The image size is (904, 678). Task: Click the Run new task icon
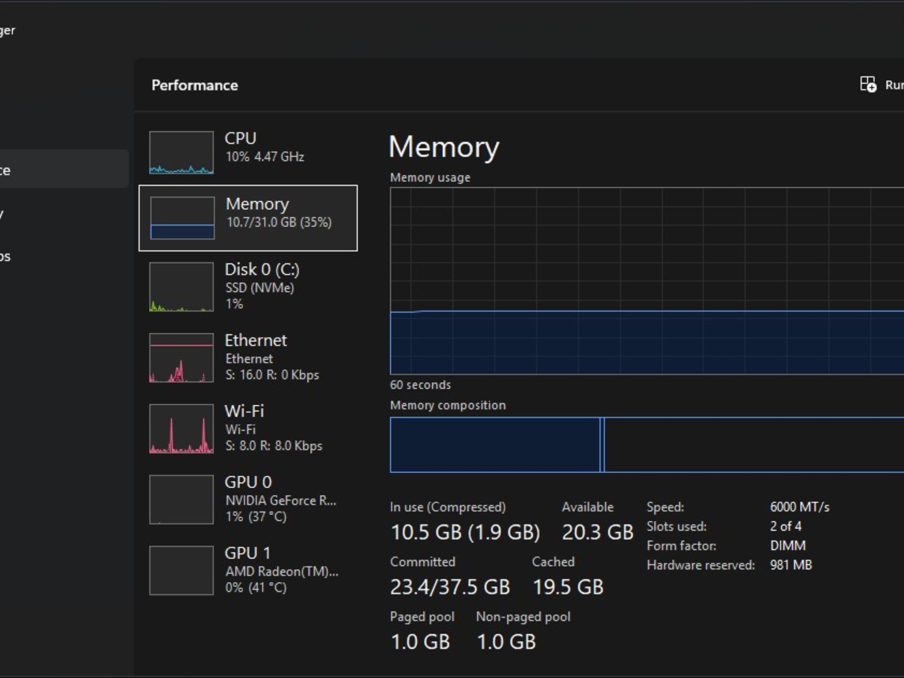[868, 84]
